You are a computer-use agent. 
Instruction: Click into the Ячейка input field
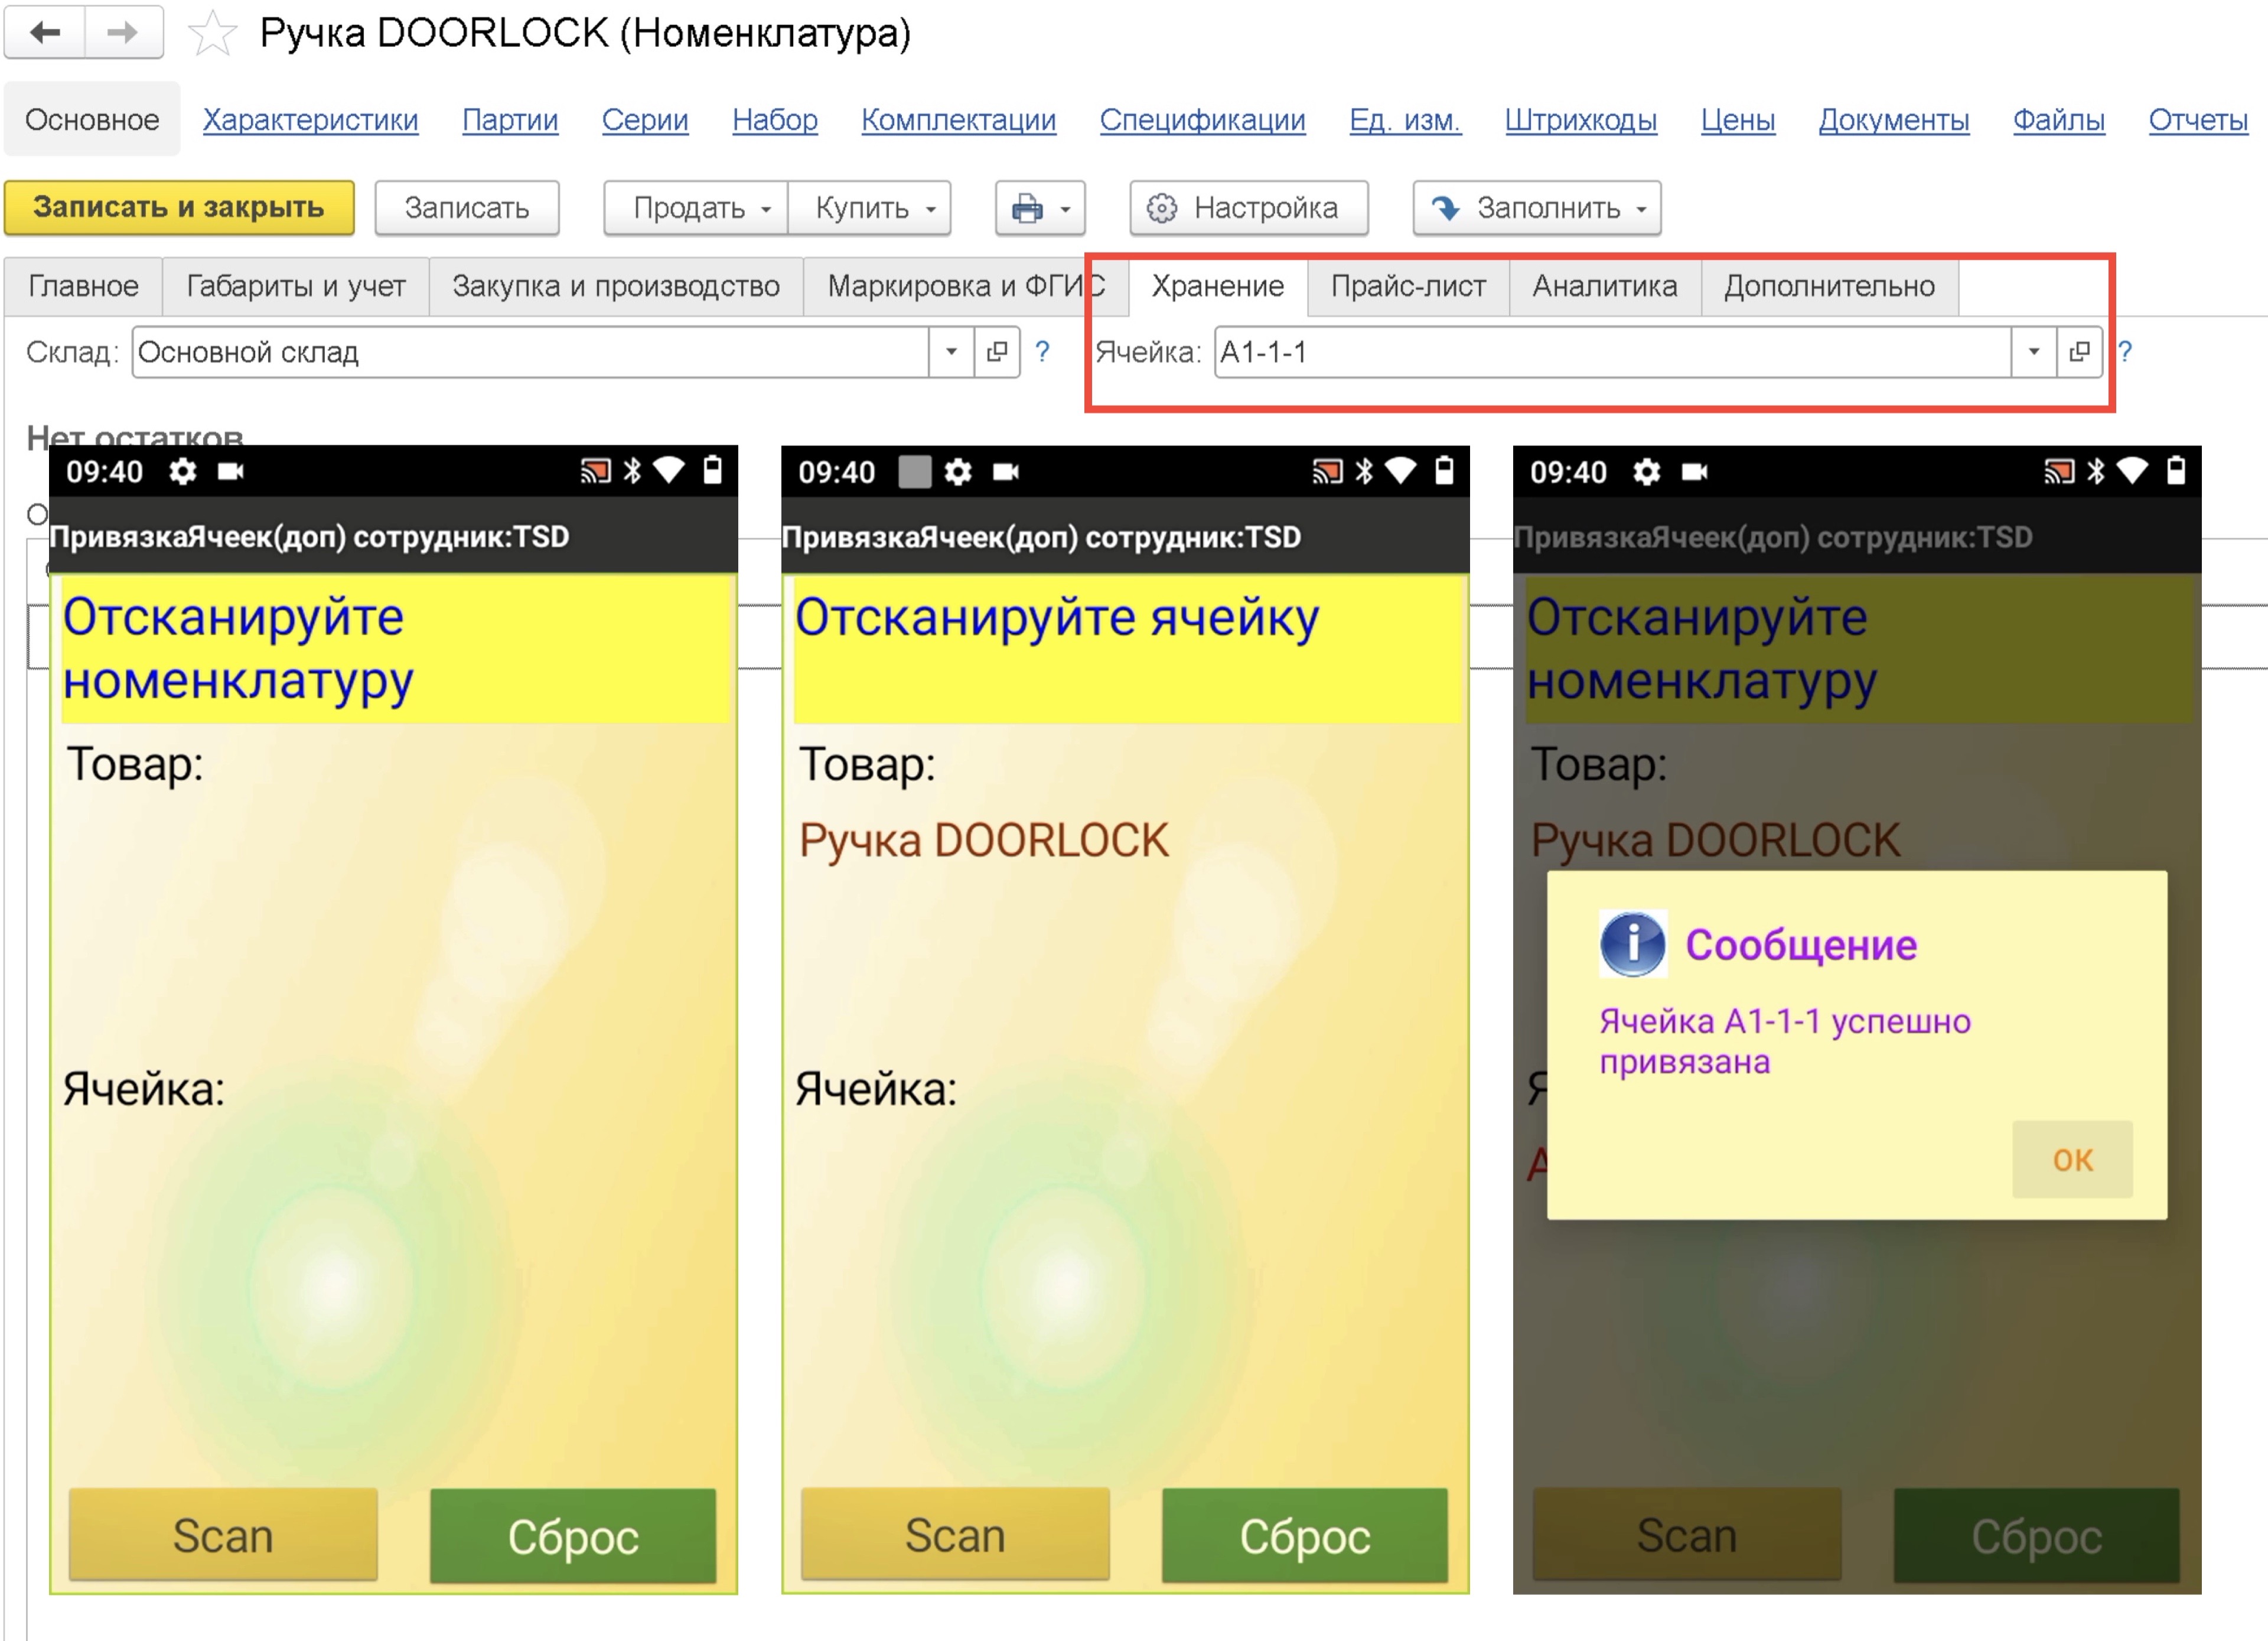[x=1613, y=352]
